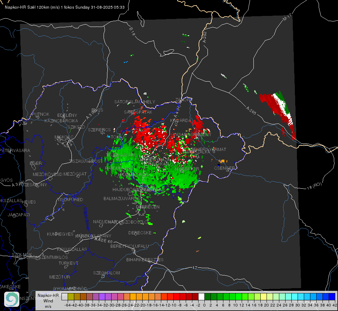Click the KAZINCBARCIKA label
Screen dimensions: 338x311
(61, 121)
